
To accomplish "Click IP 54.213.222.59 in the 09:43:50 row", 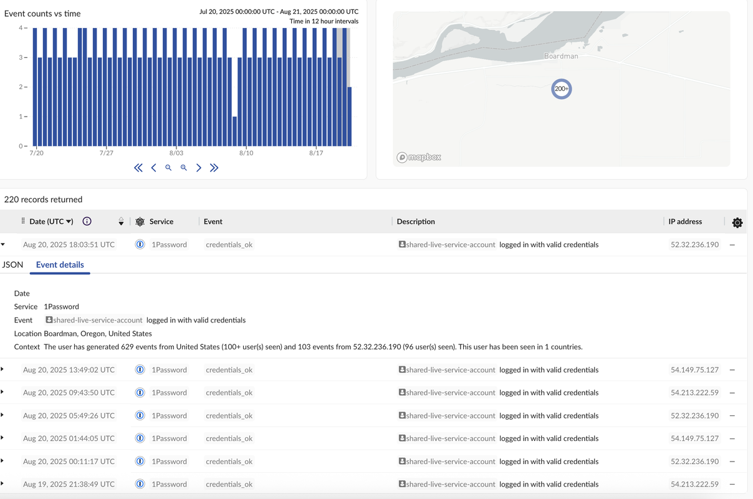I will tap(694, 393).
